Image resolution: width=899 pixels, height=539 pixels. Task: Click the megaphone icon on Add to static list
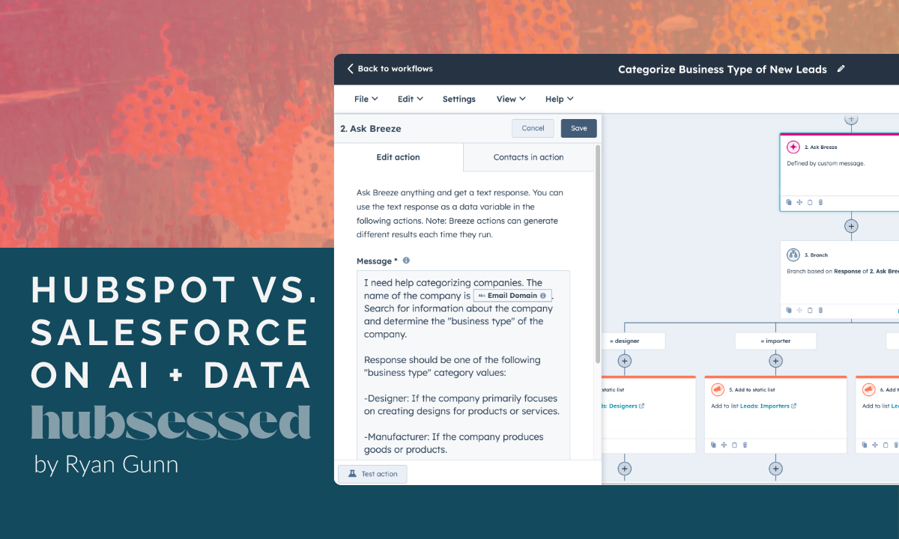[718, 389]
